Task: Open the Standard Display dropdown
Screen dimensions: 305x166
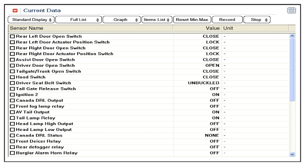Action: coord(31,20)
